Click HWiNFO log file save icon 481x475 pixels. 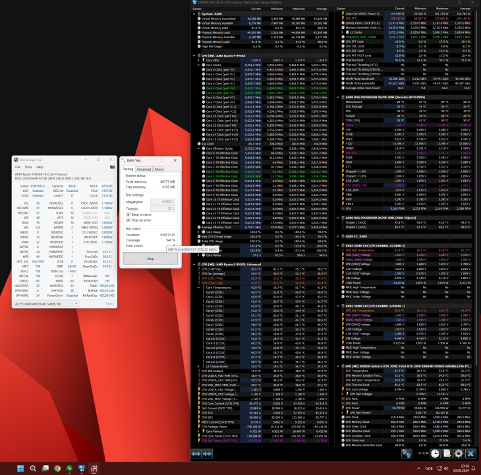tap(447, 453)
